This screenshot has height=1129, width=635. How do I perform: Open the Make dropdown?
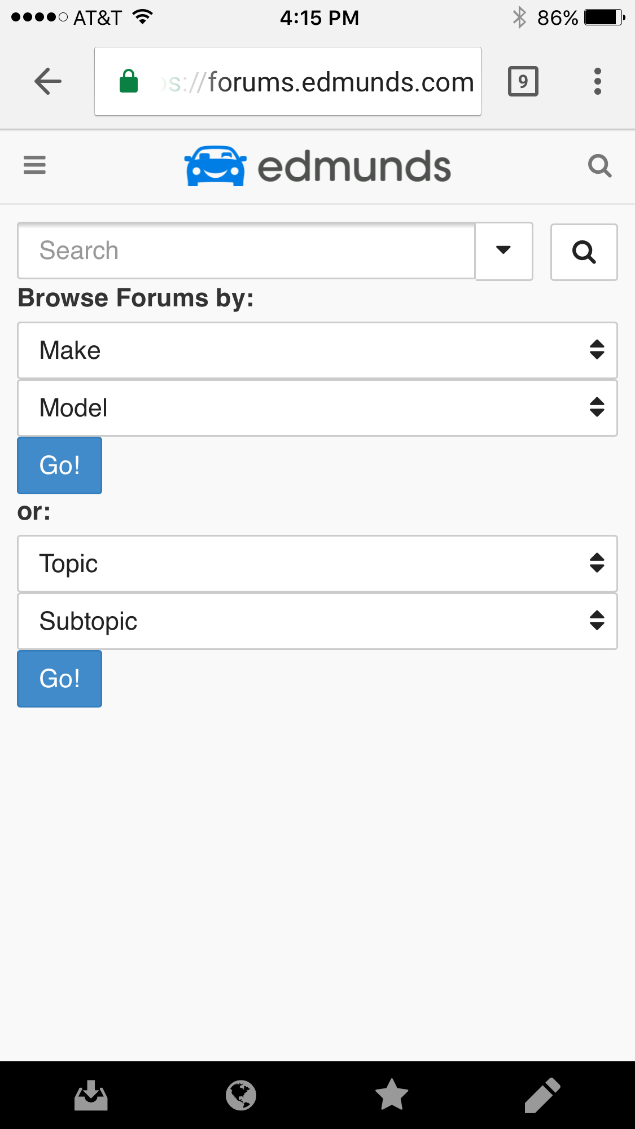317,350
